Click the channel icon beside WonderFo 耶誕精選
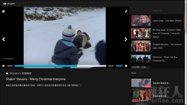The image size is (187, 105). 7,74
